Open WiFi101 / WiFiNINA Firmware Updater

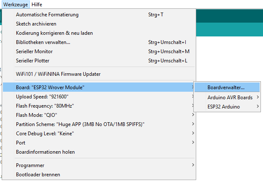pyautogui.click(x=99, y=74)
